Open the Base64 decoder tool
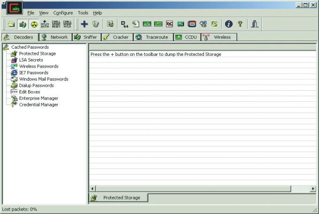 [124, 24]
